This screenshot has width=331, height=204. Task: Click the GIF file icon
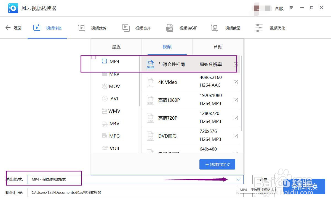170,28
